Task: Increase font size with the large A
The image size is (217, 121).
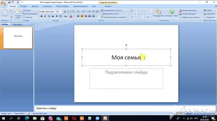Action: click(x=65, y=12)
